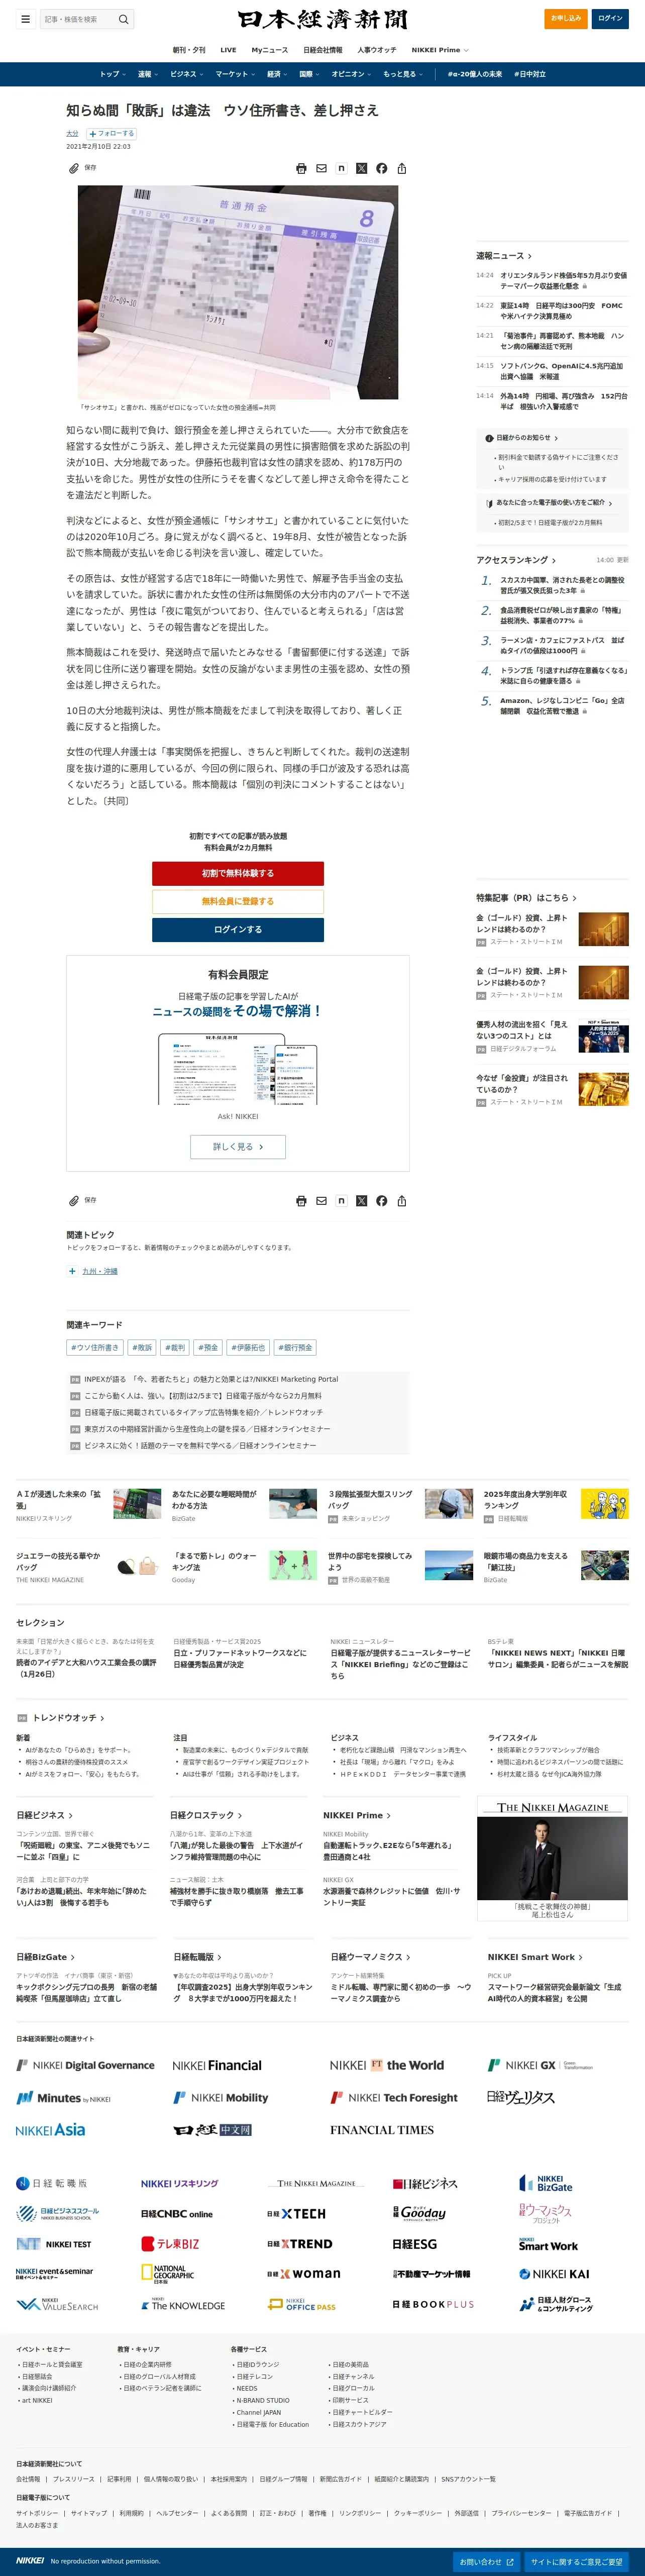This screenshot has height=2576, width=645.
Task: Share on X icon above article photo
Action: pyautogui.click(x=362, y=169)
